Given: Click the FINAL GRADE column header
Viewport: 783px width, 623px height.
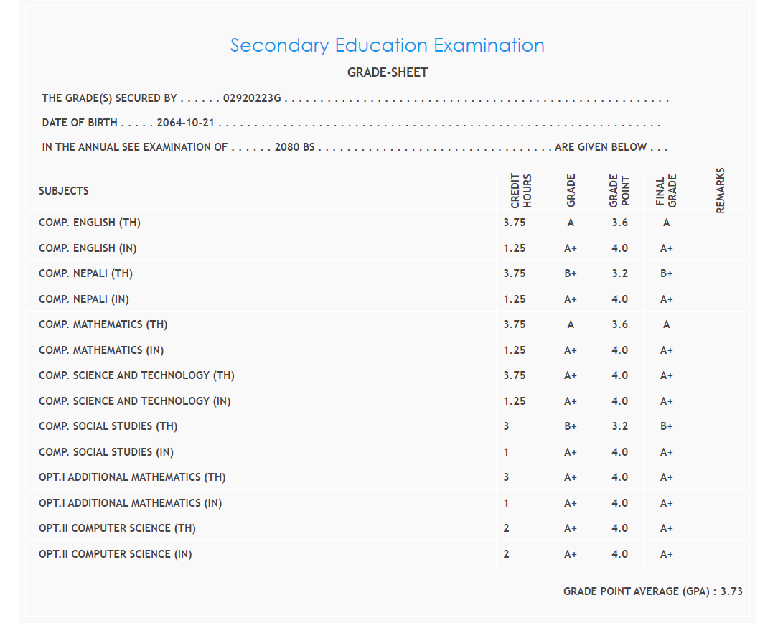Looking at the screenshot, I should click(x=667, y=191).
